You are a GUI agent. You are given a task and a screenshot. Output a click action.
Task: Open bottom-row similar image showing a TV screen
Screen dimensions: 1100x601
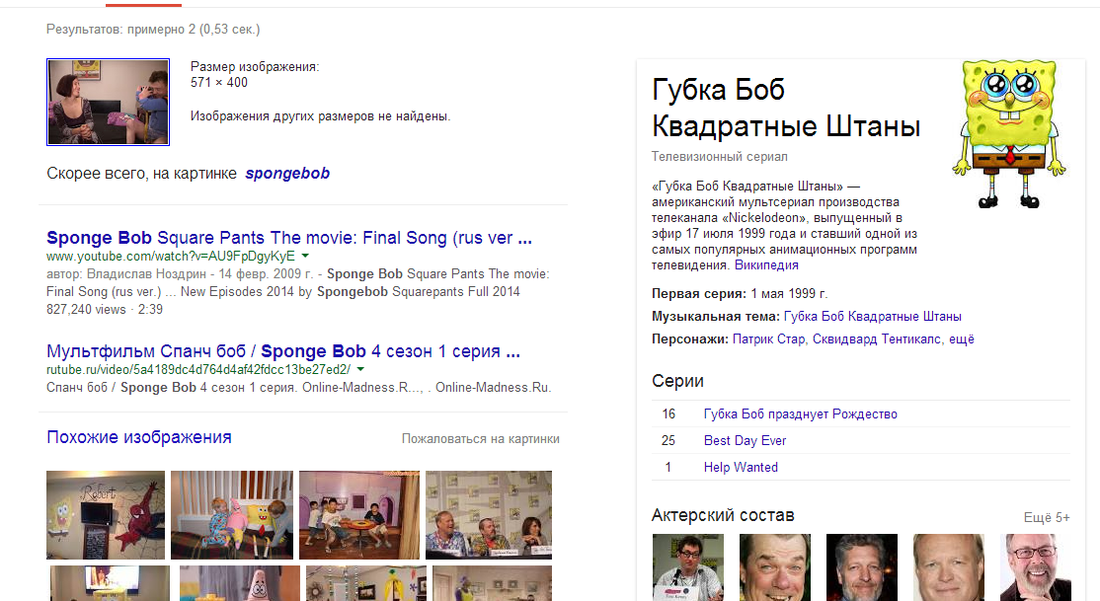tap(111, 583)
